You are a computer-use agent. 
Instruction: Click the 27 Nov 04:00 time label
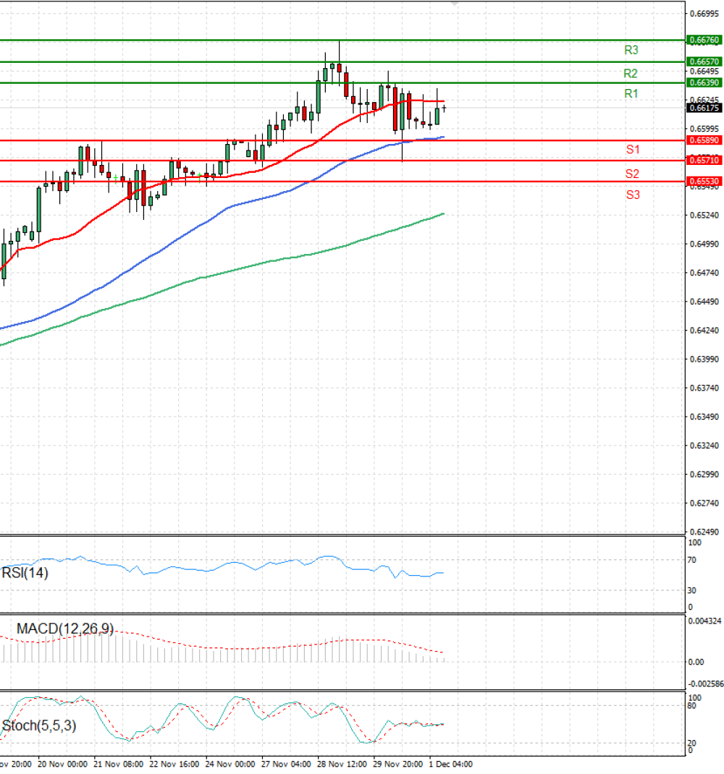[286, 764]
